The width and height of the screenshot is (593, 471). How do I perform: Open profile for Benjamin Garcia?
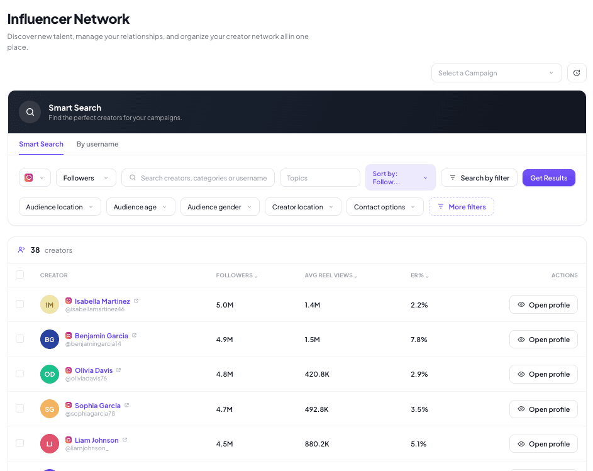coord(543,340)
